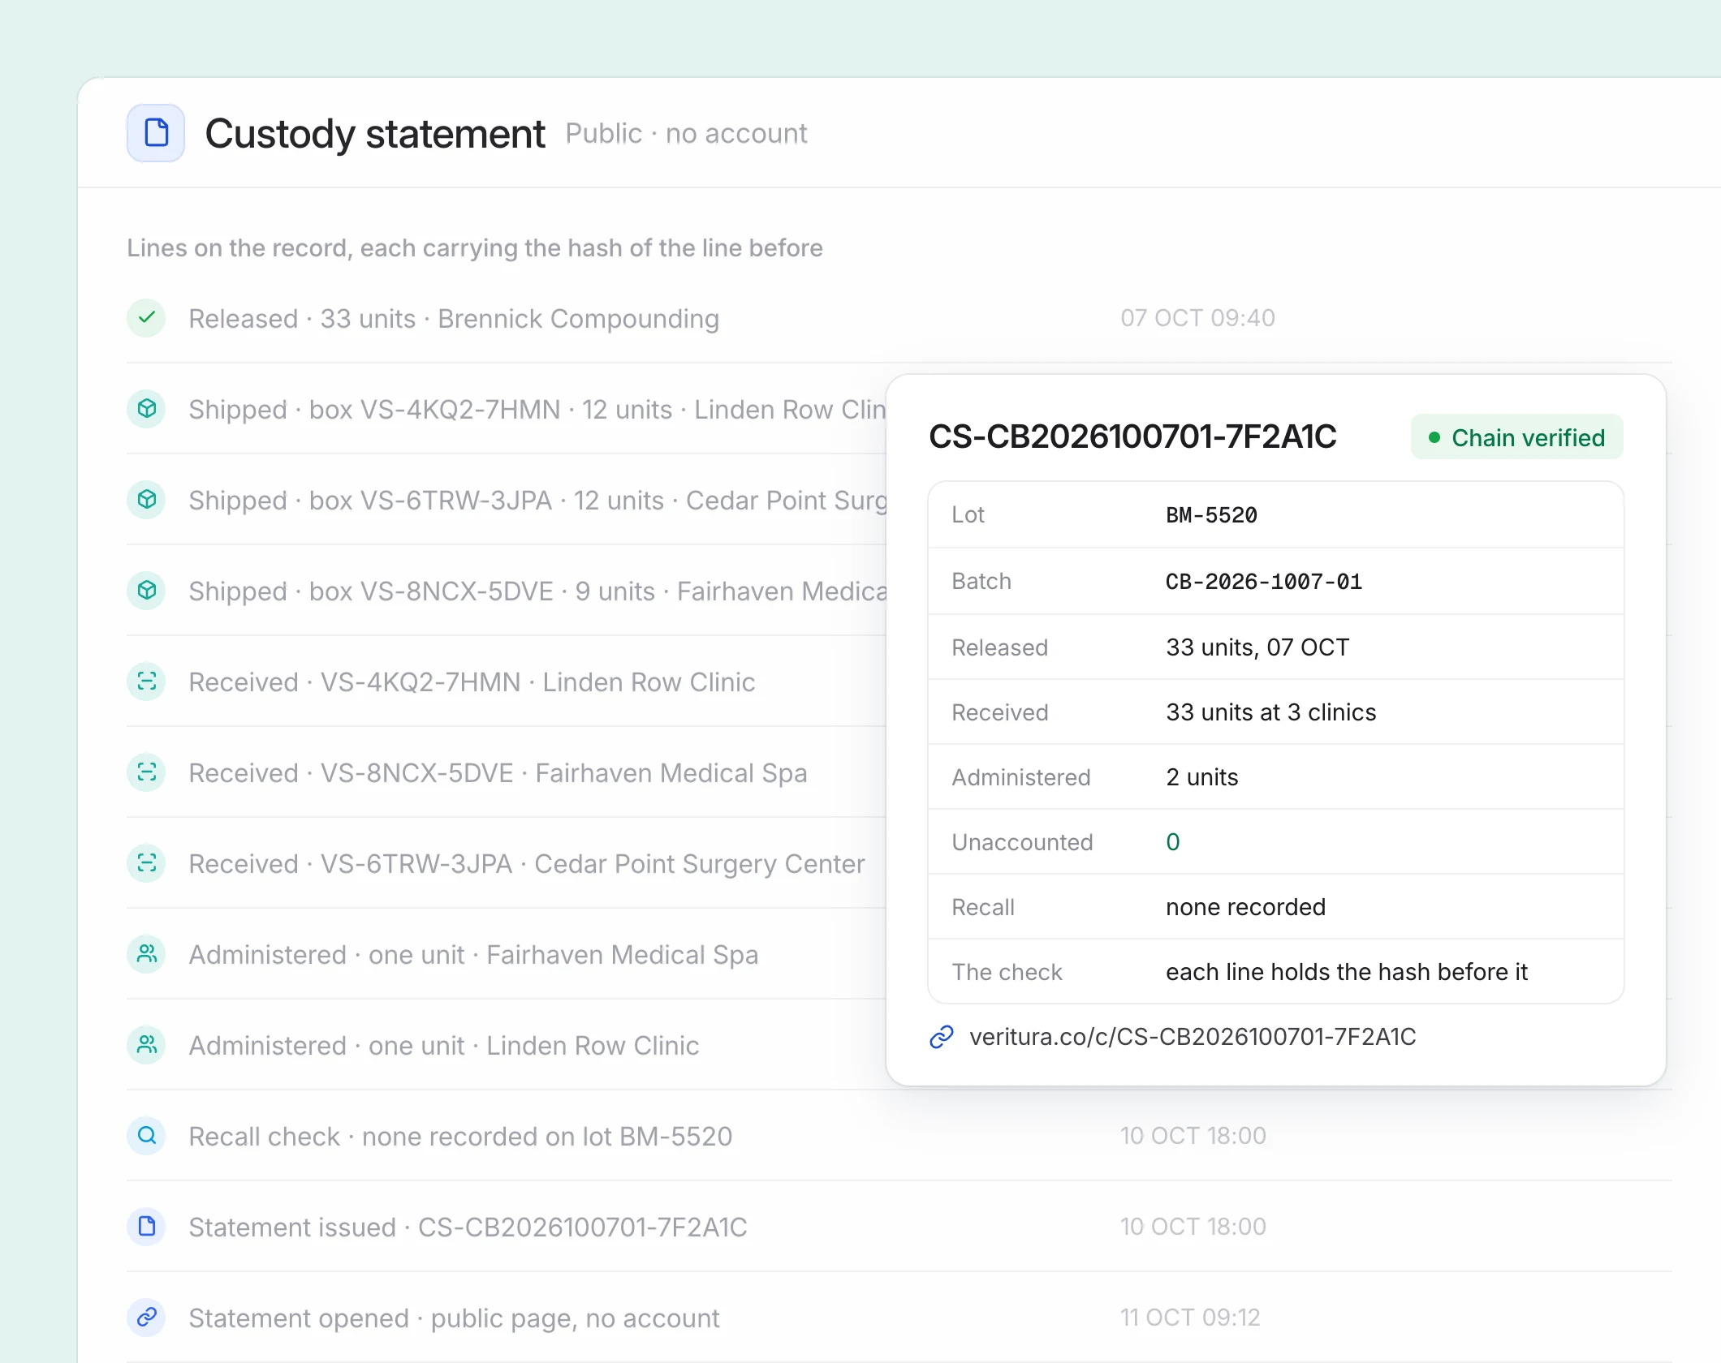Click the 11 OCT 09:12 timestamp
1721x1363 pixels.
click(x=1191, y=1318)
